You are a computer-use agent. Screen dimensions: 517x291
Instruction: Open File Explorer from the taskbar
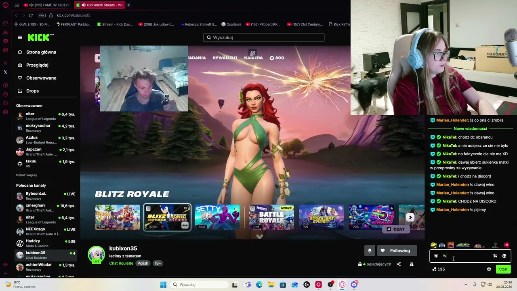pyautogui.click(x=271, y=285)
